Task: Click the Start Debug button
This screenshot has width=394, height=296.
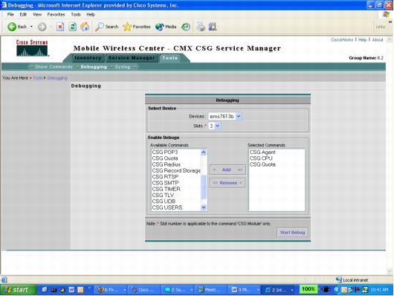Action: click(292, 233)
